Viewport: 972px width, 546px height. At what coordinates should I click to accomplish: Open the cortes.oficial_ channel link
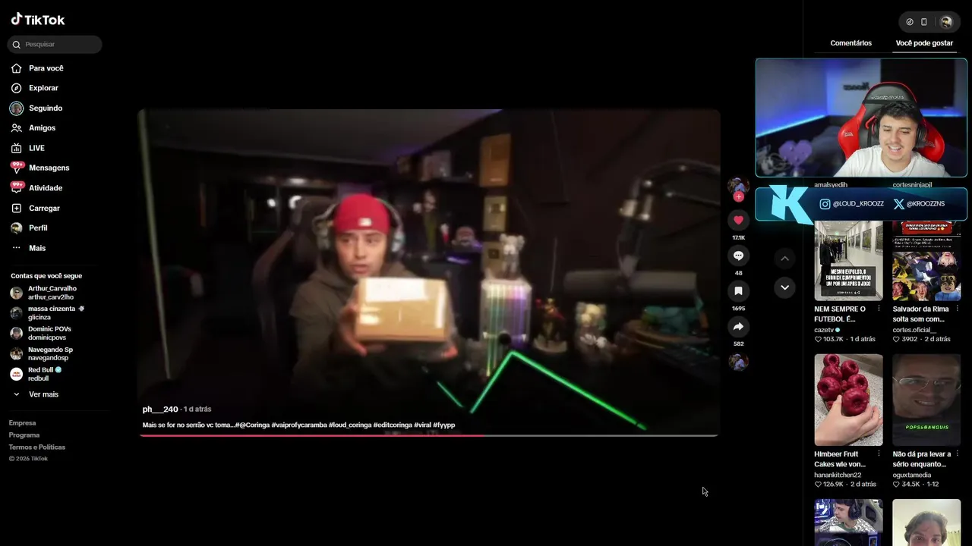coord(914,330)
